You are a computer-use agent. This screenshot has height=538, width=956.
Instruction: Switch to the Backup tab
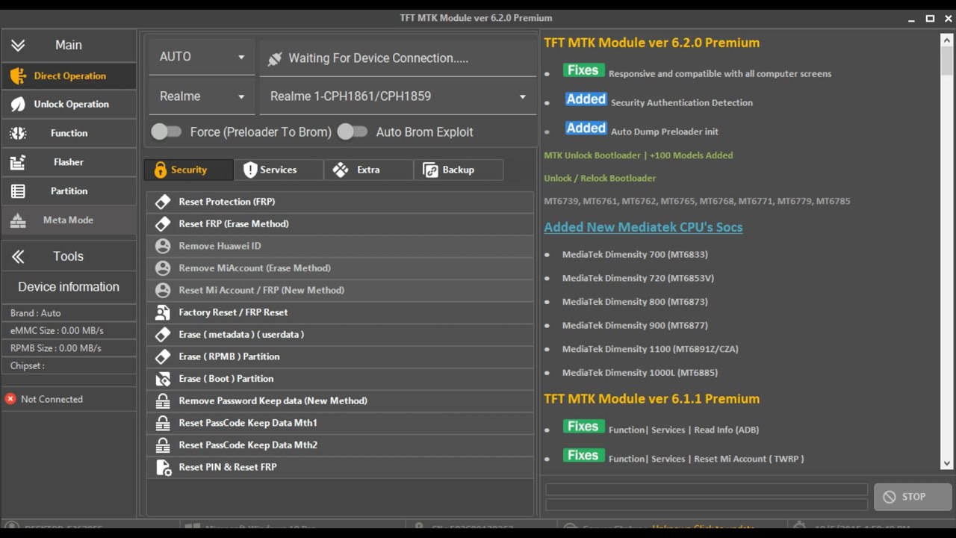(x=458, y=170)
